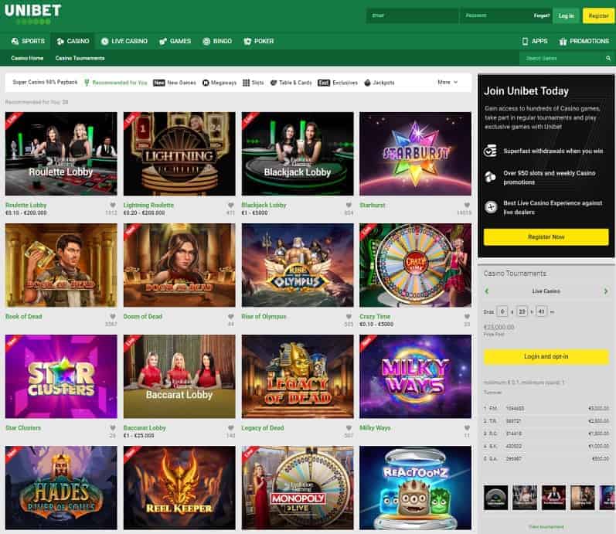
Task: Switch to Casino Tournaments submenu
Action: point(80,58)
